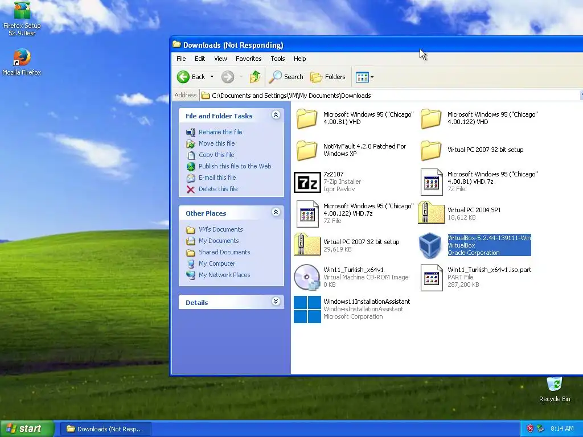Select Win11_Turkish_x64v1.iso.part file

tap(475, 278)
